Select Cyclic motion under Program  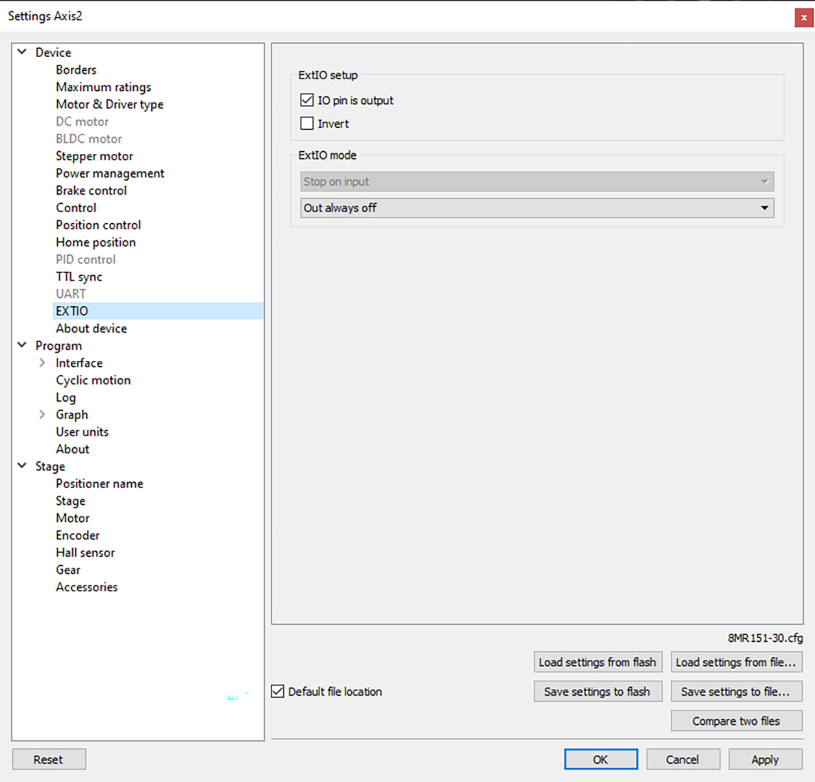pos(93,380)
